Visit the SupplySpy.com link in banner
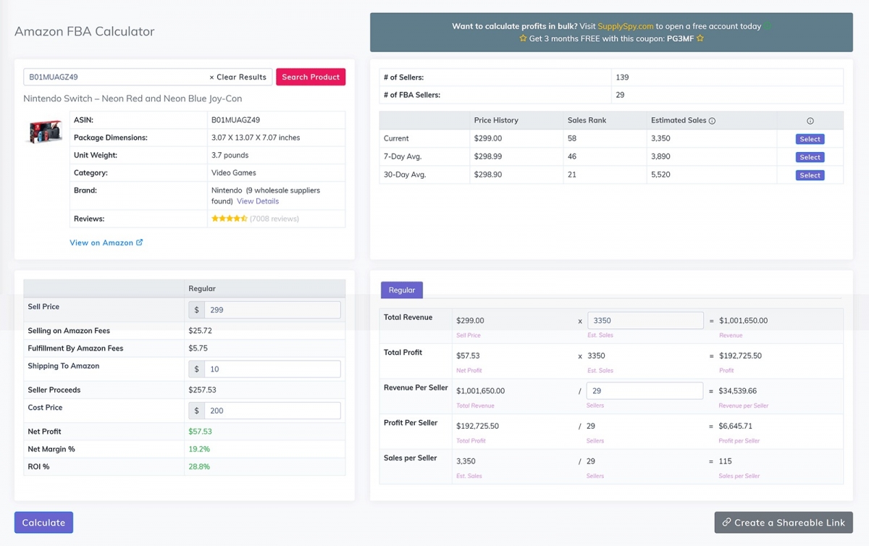The width and height of the screenshot is (869, 546). tap(626, 26)
